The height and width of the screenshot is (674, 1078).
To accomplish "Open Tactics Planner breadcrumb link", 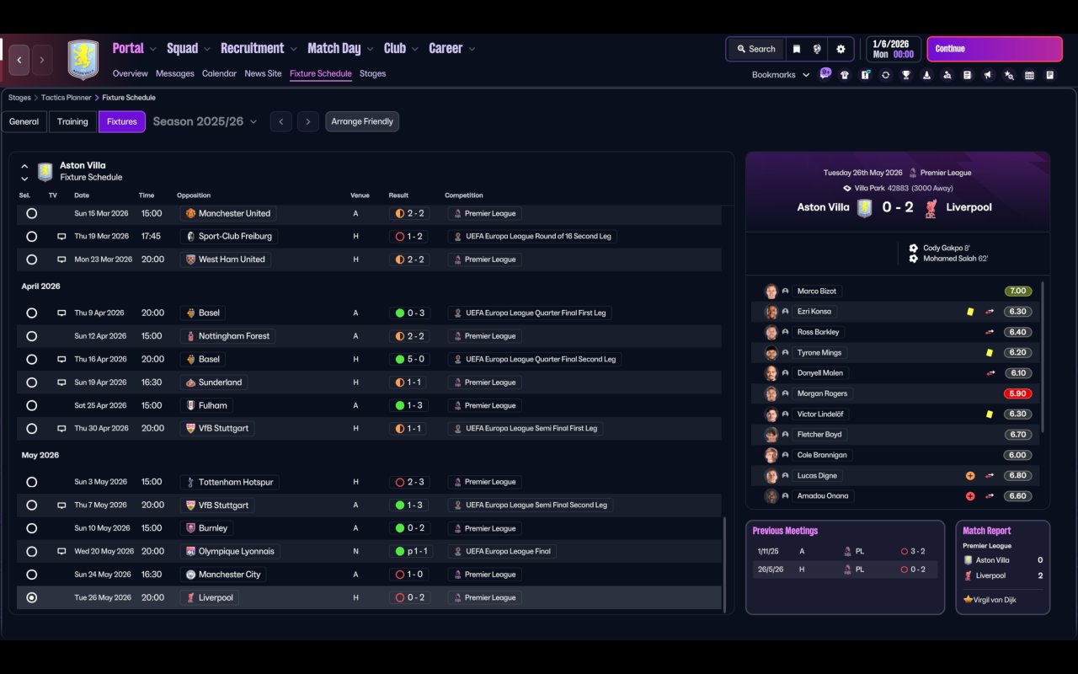I will 66,98.
